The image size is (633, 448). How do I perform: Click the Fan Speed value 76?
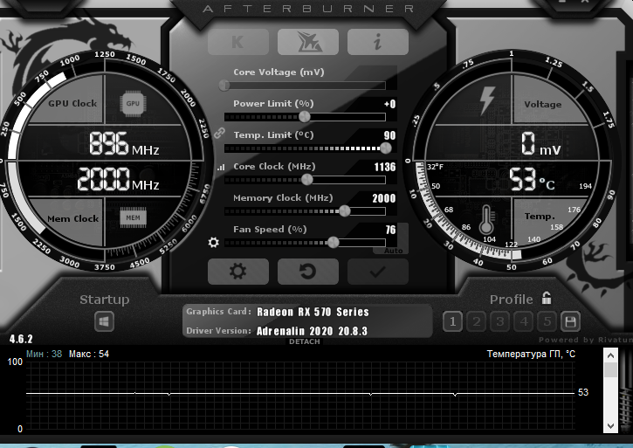click(x=390, y=230)
